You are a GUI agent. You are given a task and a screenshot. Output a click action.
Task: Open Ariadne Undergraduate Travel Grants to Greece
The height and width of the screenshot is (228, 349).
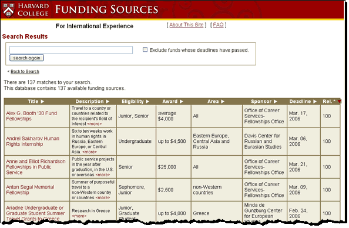[35, 213]
